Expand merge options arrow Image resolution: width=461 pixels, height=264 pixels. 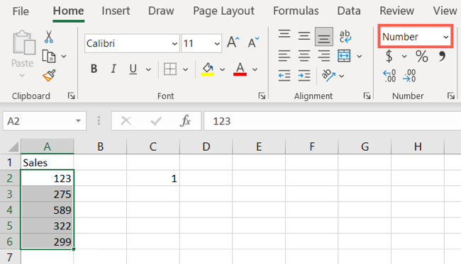coord(360,56)
